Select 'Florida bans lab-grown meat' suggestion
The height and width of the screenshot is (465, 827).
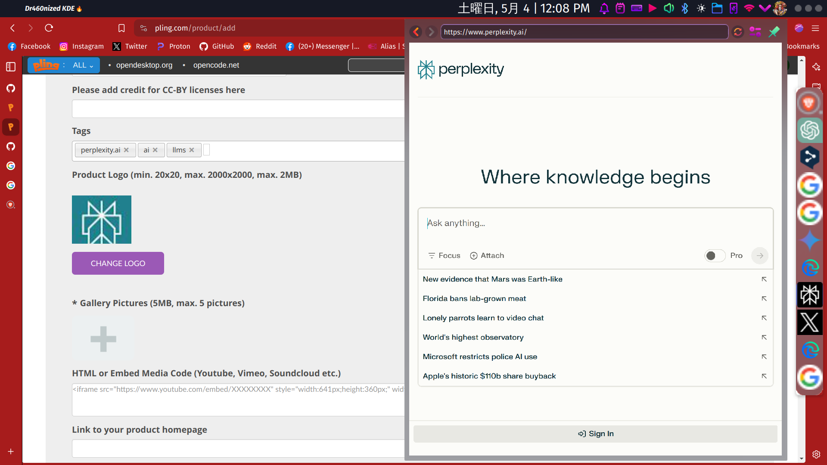click(595, 299)
